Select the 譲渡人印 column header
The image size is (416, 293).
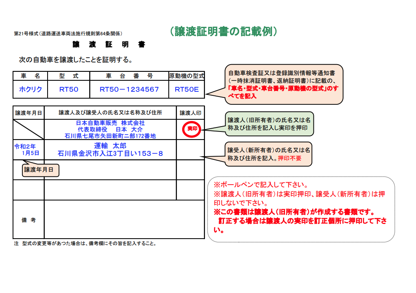click(189, 112)
